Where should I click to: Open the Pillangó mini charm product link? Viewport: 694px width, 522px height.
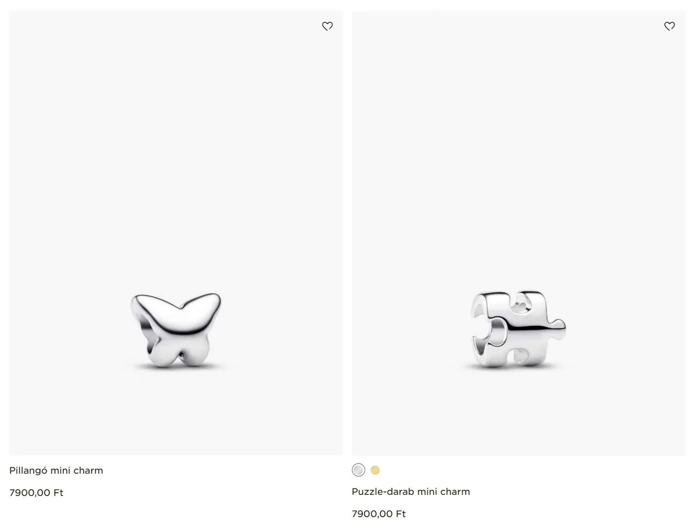[x=56, y=470]
